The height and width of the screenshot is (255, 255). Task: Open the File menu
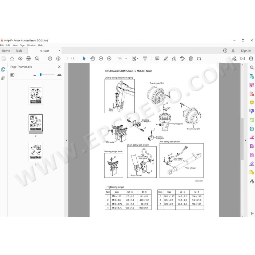2,45
